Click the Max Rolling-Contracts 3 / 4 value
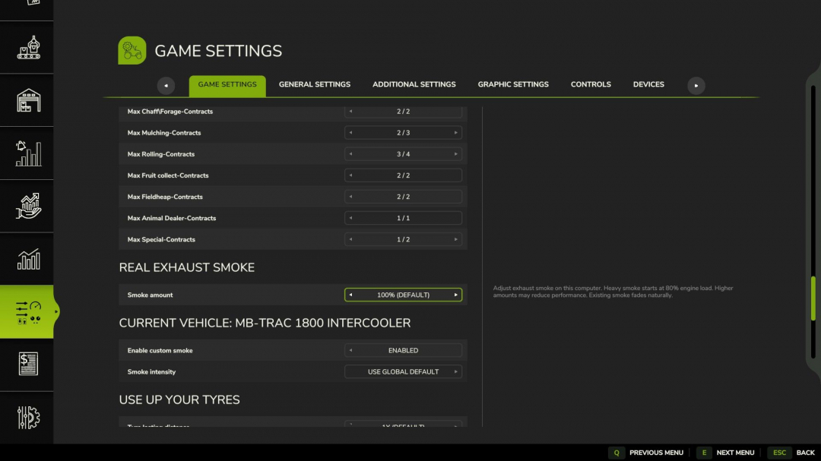This screenshot has width=821, height=461. click(x=403, y=154)
